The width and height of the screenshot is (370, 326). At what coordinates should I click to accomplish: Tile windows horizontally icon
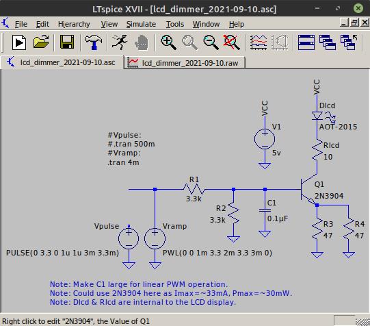click(x=306, y=42)
